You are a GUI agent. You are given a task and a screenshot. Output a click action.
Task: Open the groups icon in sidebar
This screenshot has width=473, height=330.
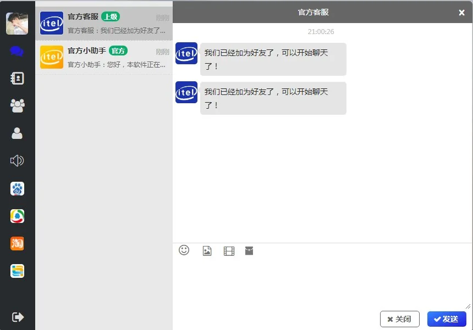coord(17,105)
